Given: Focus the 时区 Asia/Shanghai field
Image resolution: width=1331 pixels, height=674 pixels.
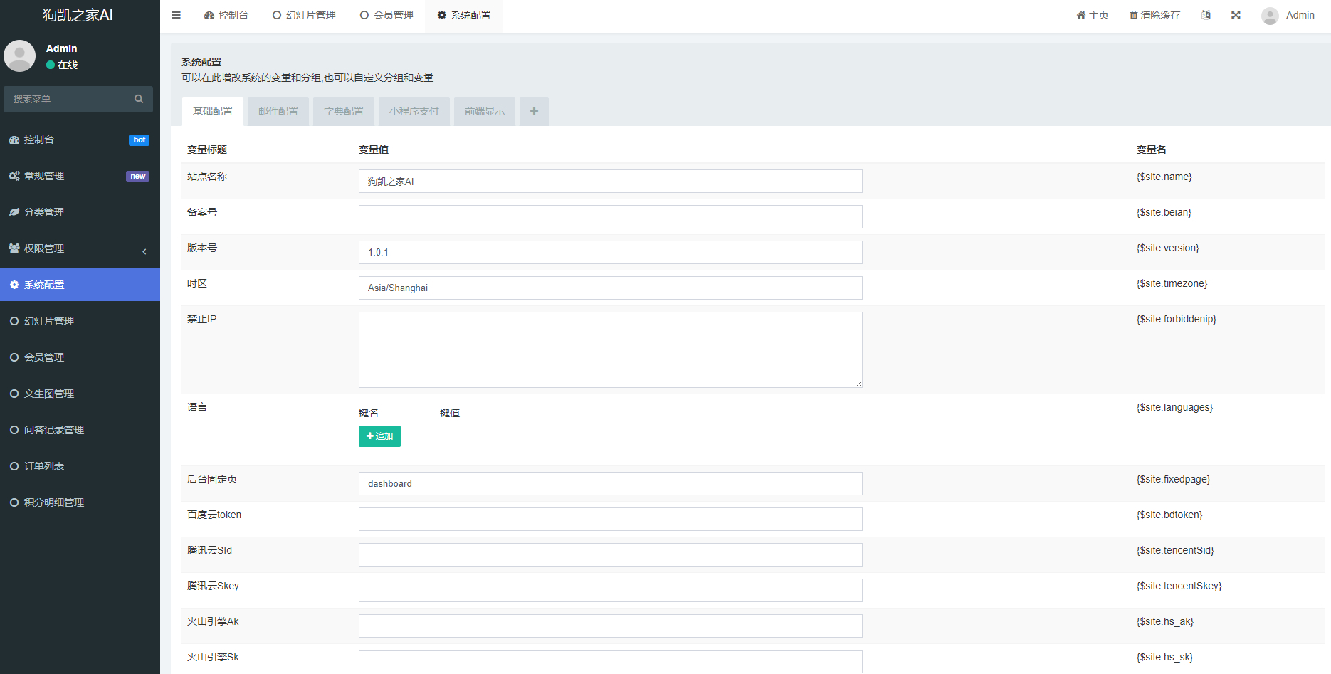Looking at the screenshot, I should (610, 288).
